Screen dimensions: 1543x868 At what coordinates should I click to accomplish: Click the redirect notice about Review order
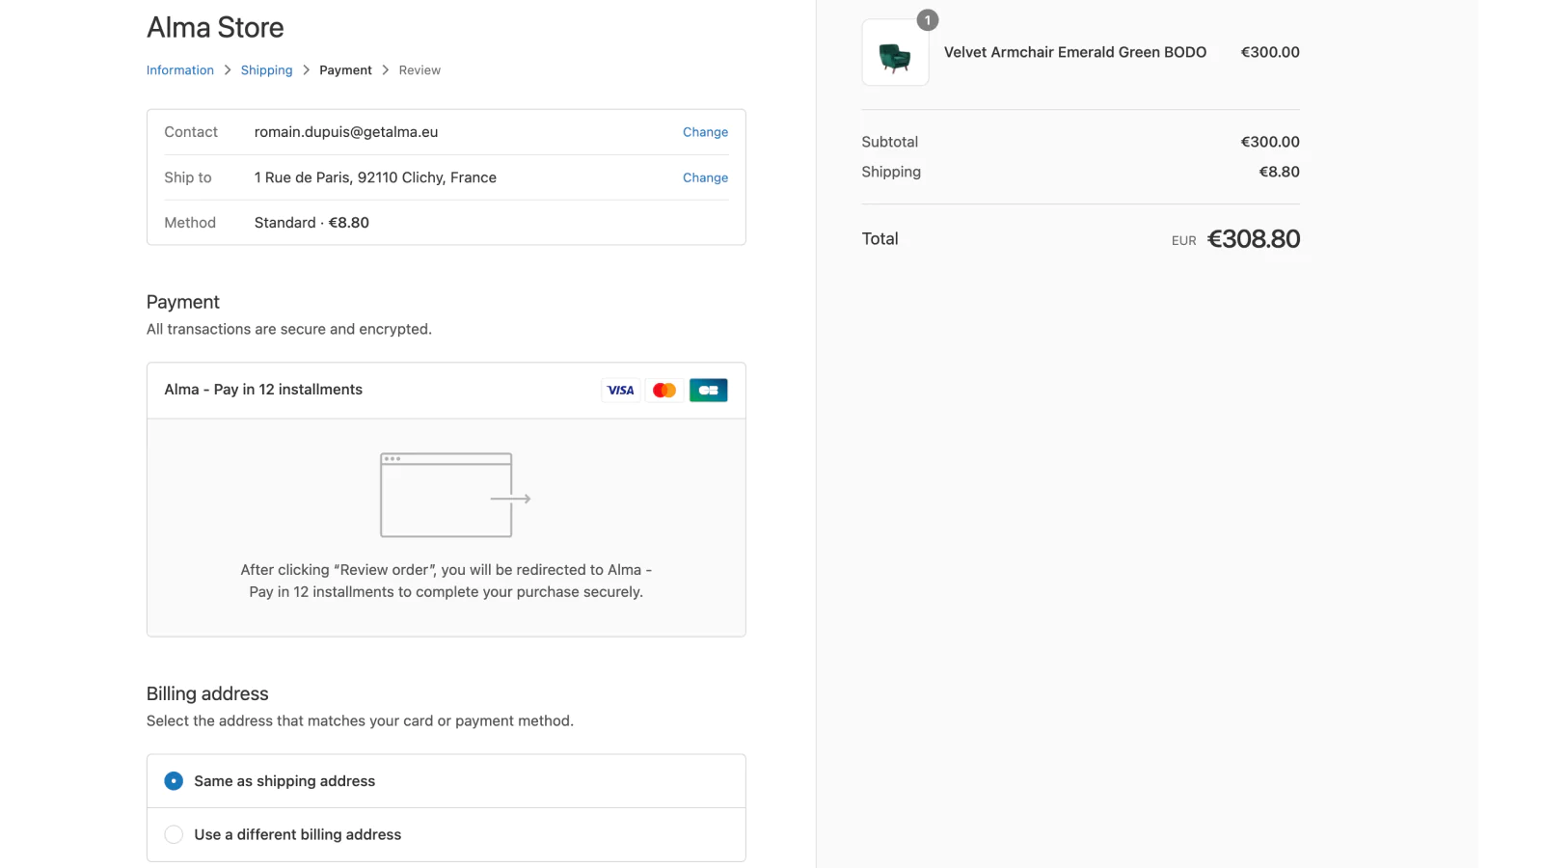point(447,581)
